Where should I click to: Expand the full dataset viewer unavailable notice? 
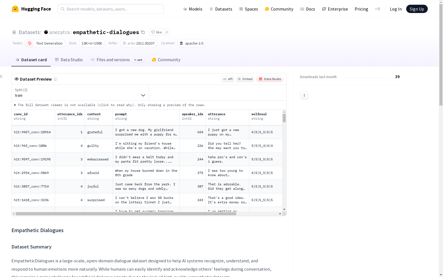point(110,105)
